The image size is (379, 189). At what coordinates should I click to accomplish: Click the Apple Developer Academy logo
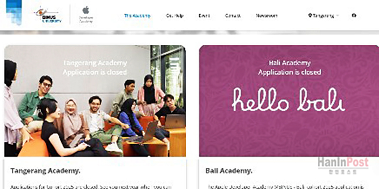pos(86,15)
